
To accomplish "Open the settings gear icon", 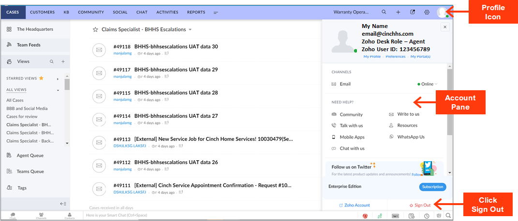I will (427, 12).
